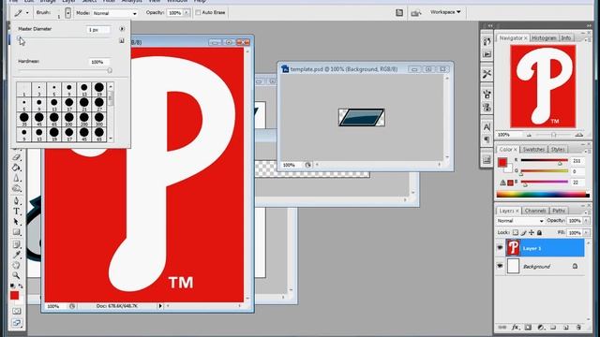Toggle lock position
This screenshot has width=600, height=337.
tap(532, 232)
